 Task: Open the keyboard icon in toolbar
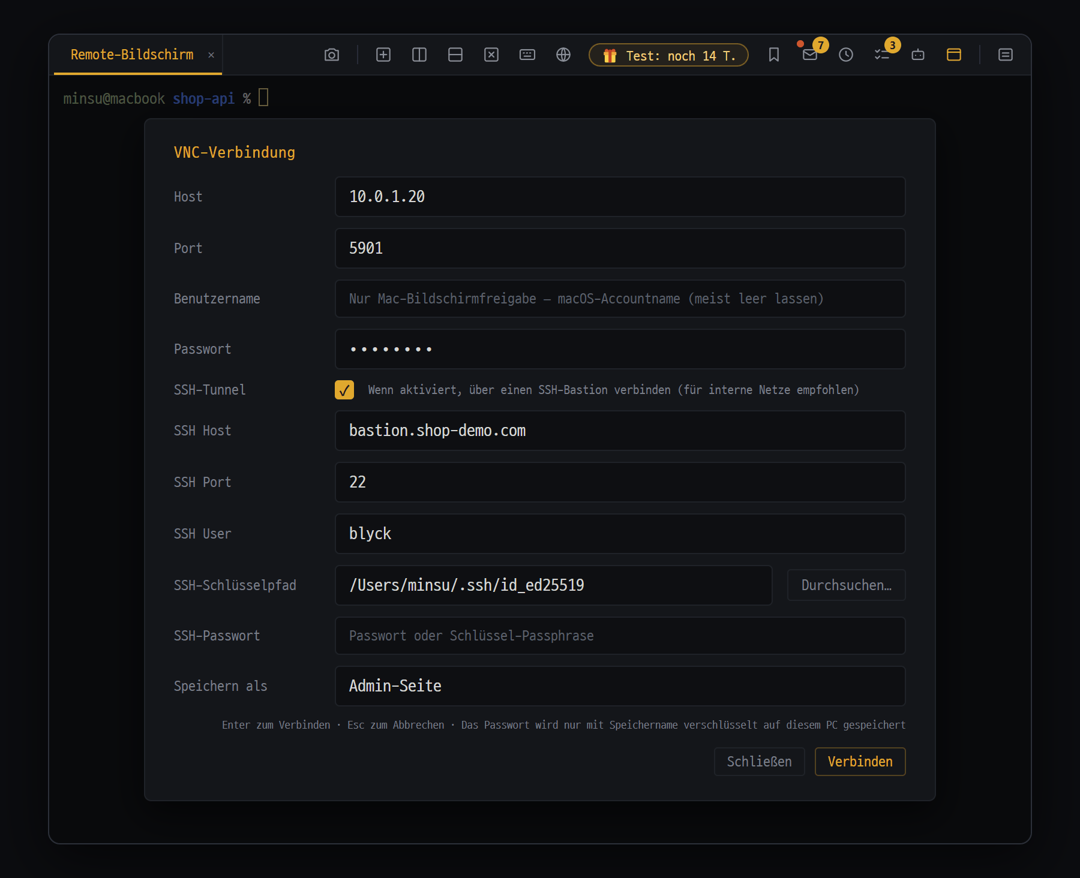(527, 55)
